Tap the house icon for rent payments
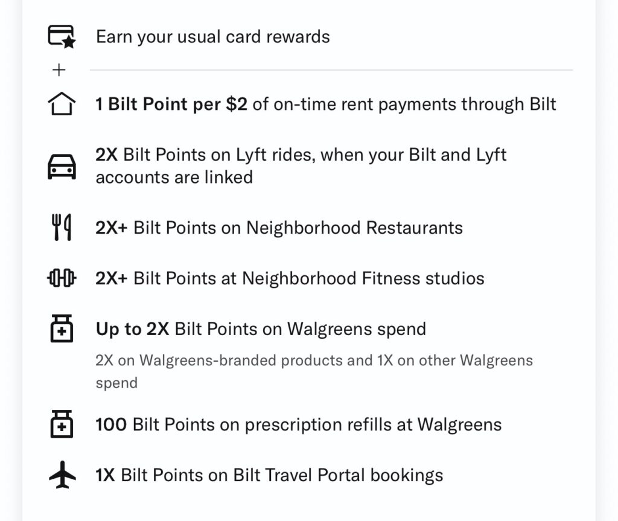Screen dimensions: 618x521 [61, 104]
